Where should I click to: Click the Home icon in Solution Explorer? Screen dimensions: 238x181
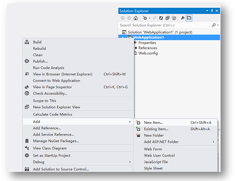pos(135,18)
